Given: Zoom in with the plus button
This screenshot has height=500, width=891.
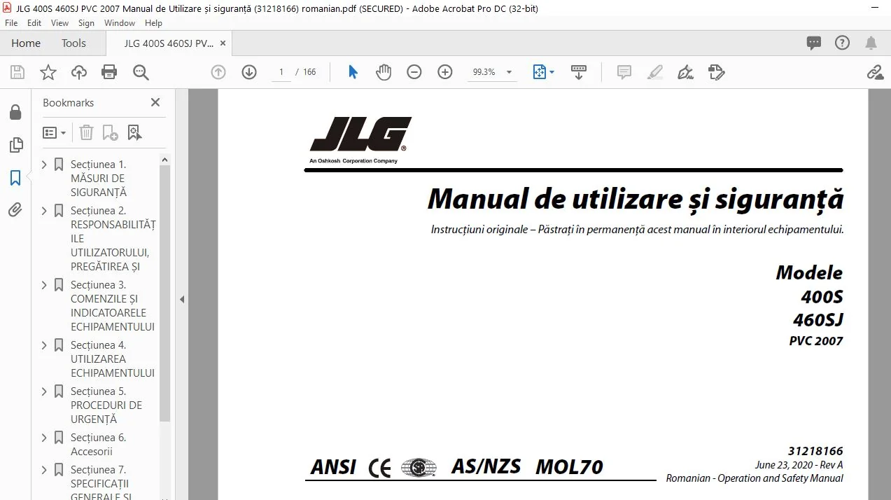Looking at the screenshot, I should 445,72.
